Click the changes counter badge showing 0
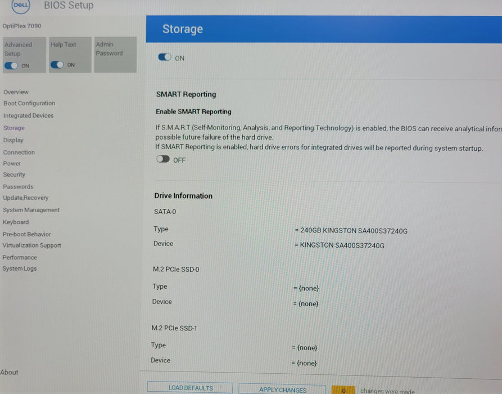 [x=343, y=390]
